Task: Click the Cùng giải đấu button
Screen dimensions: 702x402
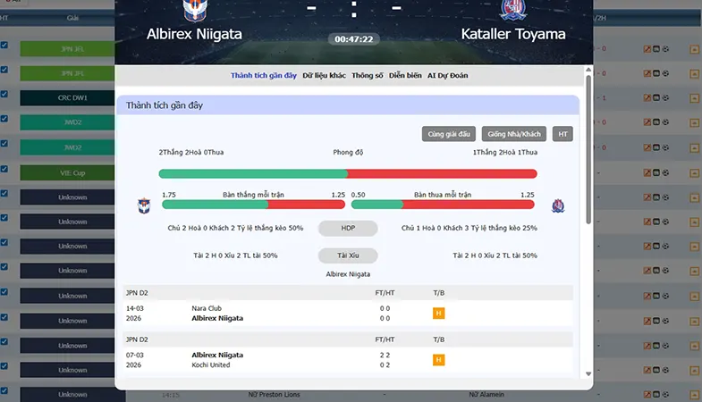Action: (449, 134)
